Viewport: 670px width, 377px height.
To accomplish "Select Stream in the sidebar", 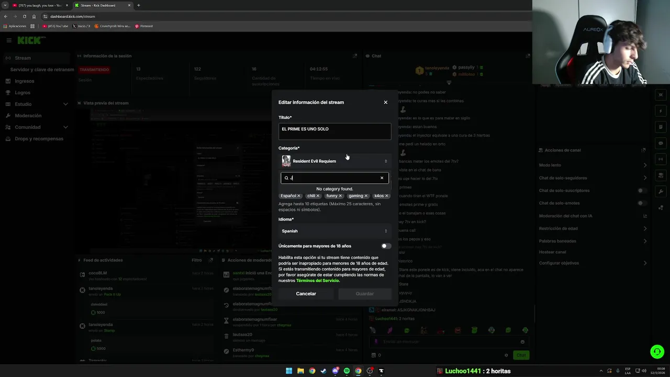I will click(37, 58).
